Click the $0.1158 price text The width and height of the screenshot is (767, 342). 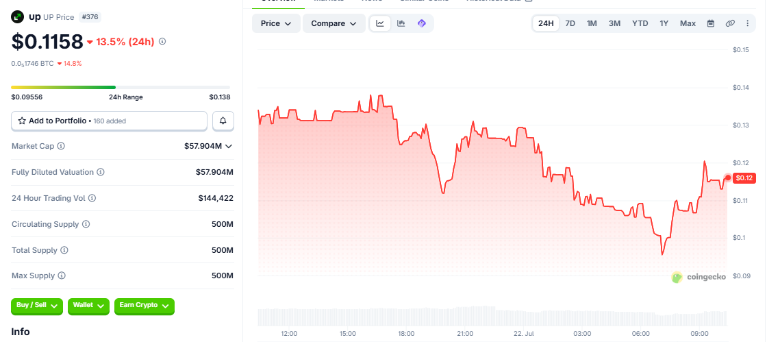pyautogui.click(x=47, y=42)
